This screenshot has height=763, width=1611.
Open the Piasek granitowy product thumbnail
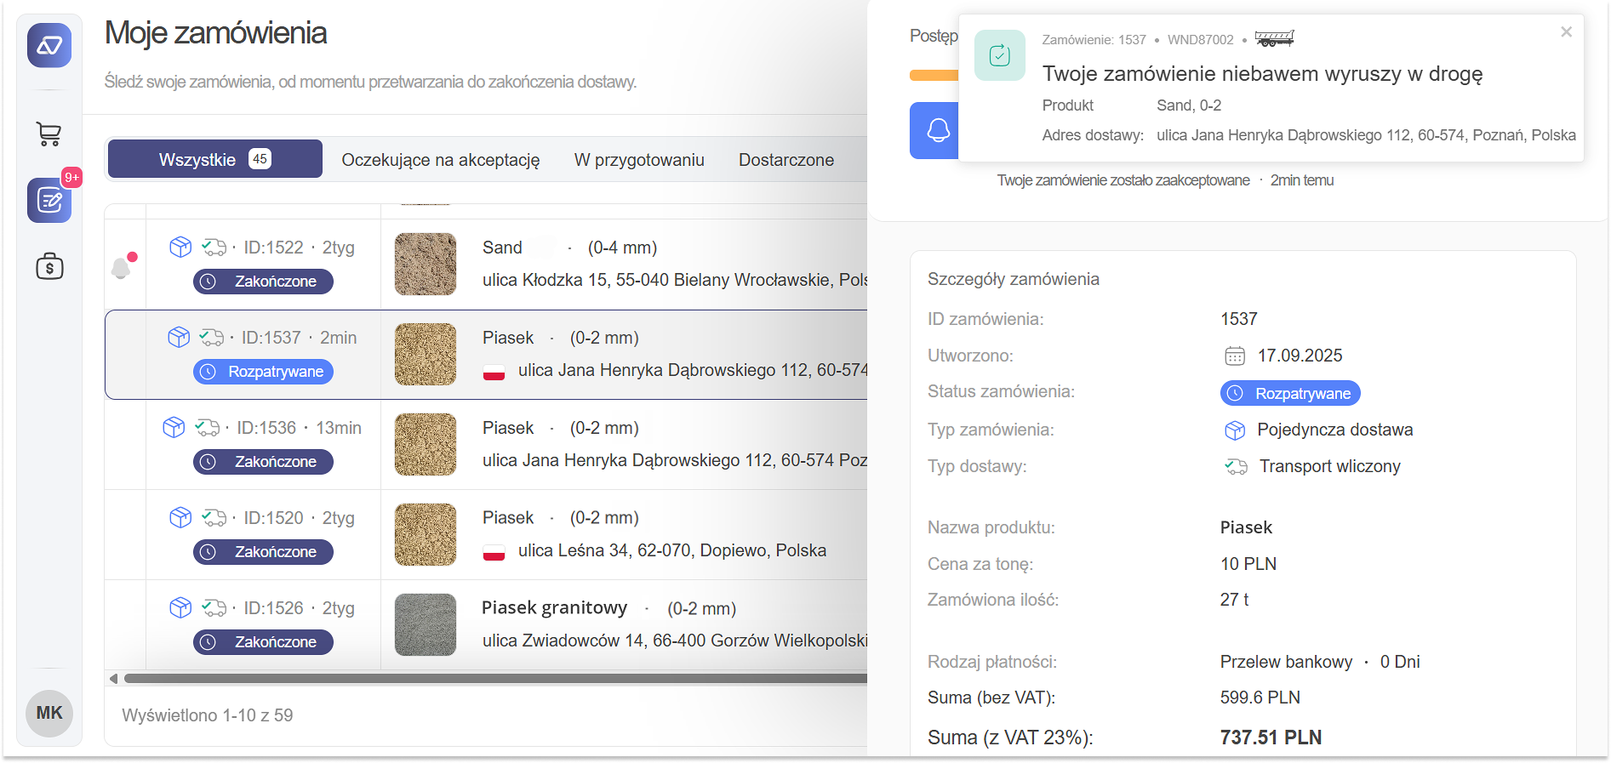pos(426,624)
